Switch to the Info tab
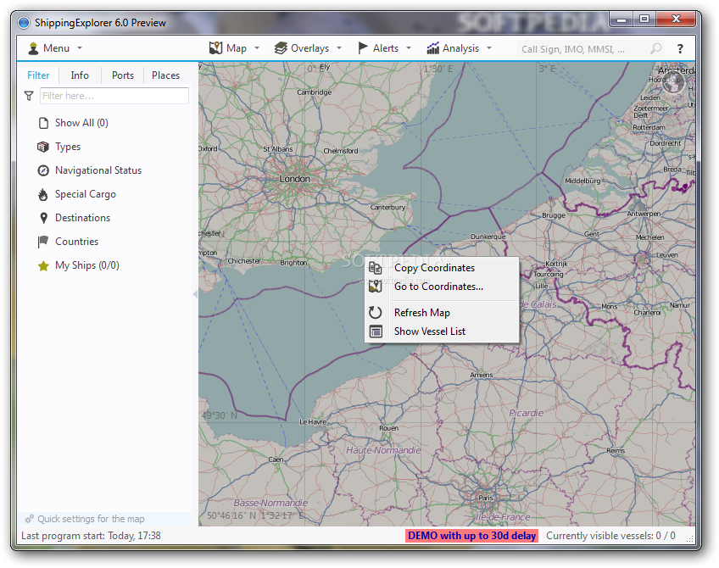719x568 pixels. (x=80, y=75)
